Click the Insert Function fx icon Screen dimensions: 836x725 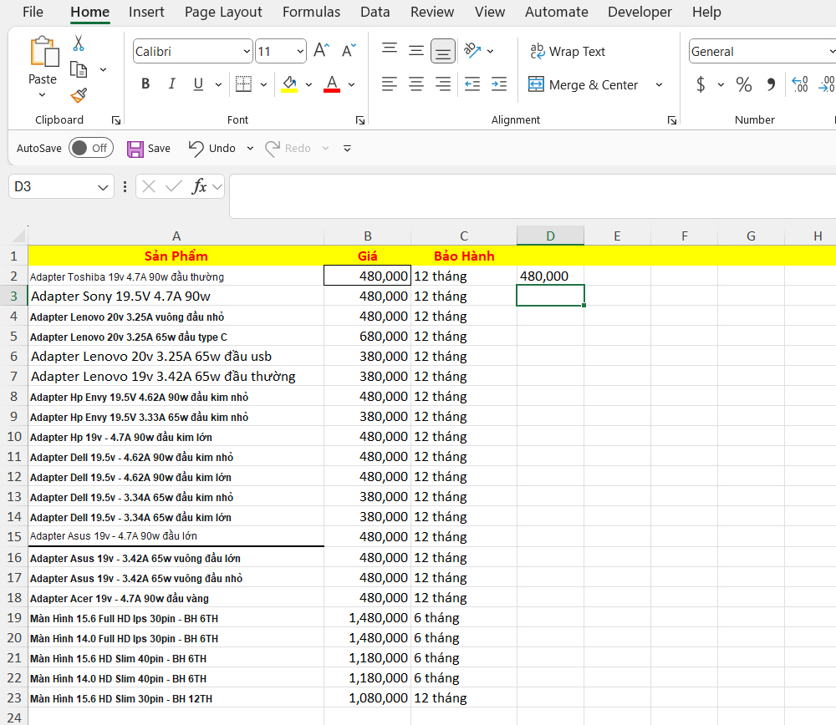199,186
